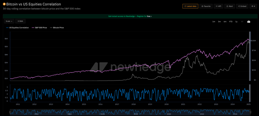Select the All time range
The height and width of the screenshot is (116, 259).
[242, 22]
